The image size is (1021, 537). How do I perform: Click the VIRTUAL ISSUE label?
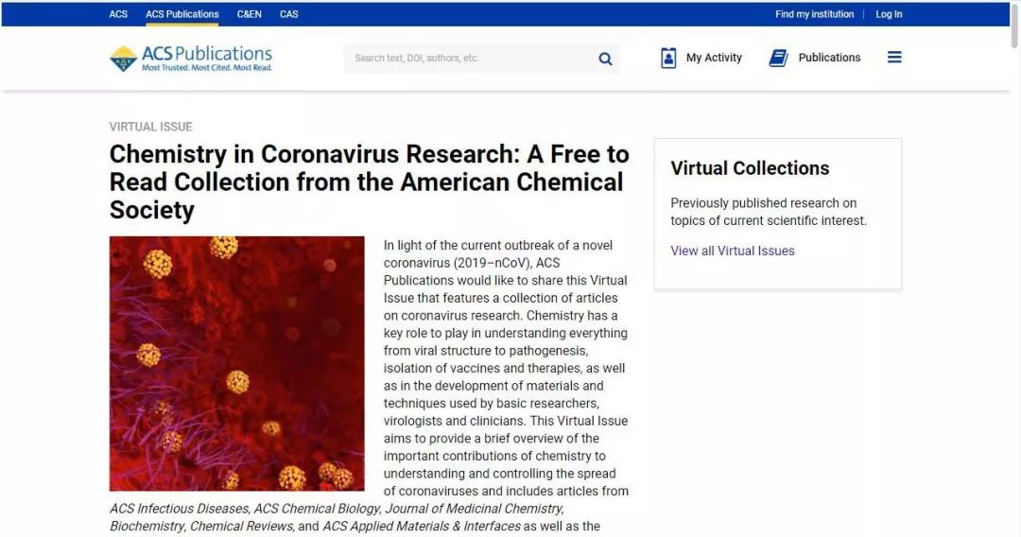click(x=151, y=127)
